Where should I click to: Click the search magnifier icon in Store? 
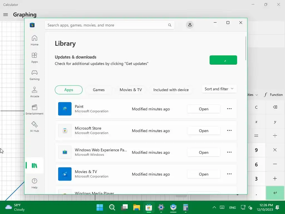(x=169, y=25)
